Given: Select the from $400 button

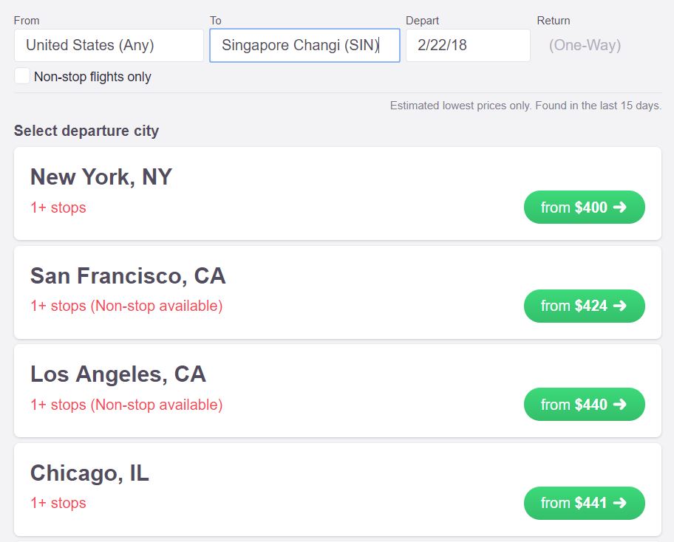Looking at the screenshot, I should tap(584, 207).
